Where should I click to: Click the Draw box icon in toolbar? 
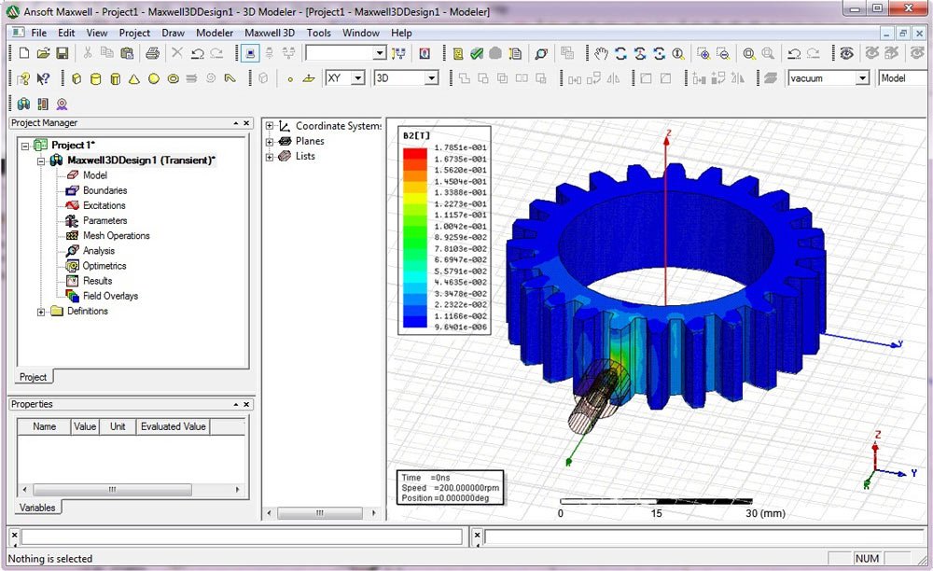point(77,78)
